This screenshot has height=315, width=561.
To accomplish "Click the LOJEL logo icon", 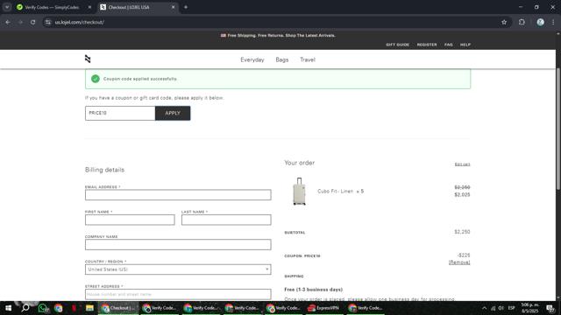I will point(88,59).
